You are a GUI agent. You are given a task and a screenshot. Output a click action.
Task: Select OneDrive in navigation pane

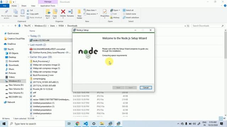click(11, 44)
